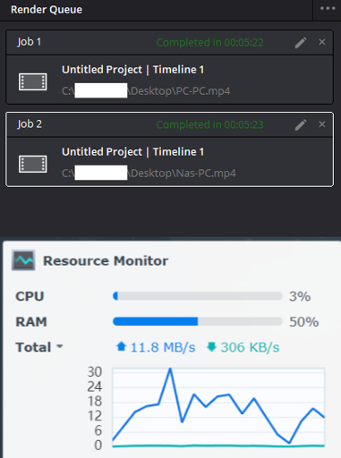The width and height of the screenshot is (341, 458).
Task: Edit Job 2 with pencil icon
Action: [x=301, y=125]
